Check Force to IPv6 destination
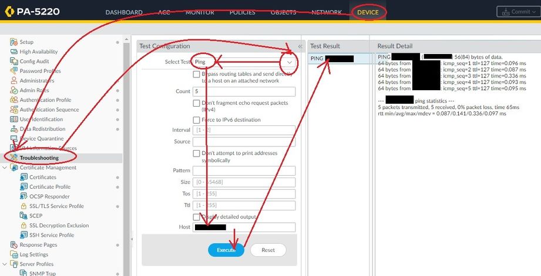Viewport: 541px width, 276px height. click(x=196, y=120)
